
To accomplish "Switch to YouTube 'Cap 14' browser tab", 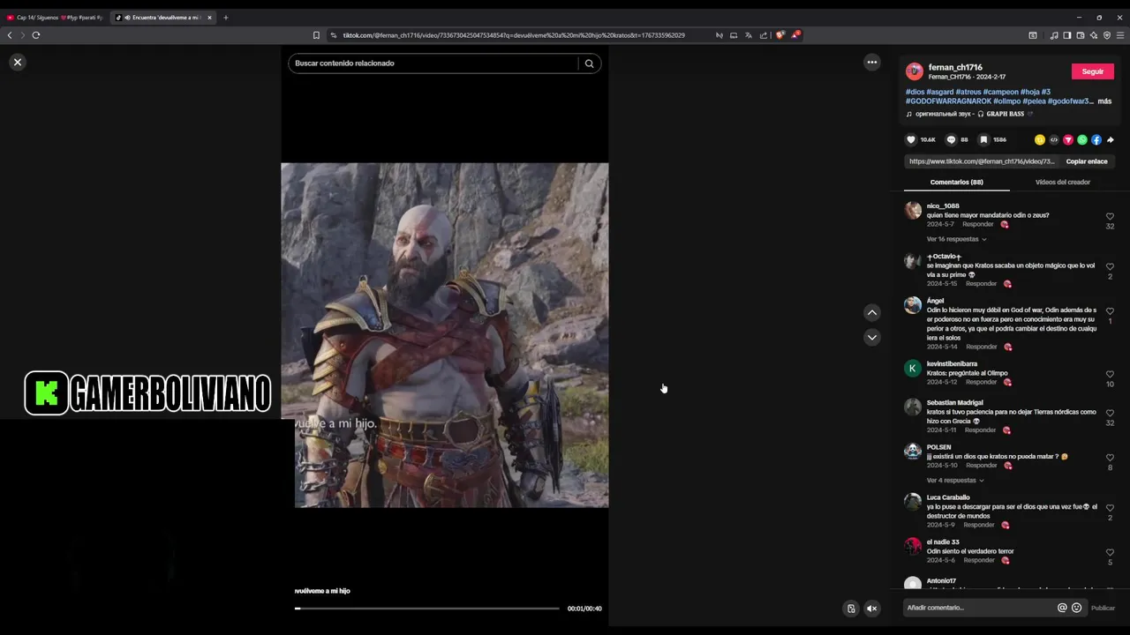I will click(55, 18).
